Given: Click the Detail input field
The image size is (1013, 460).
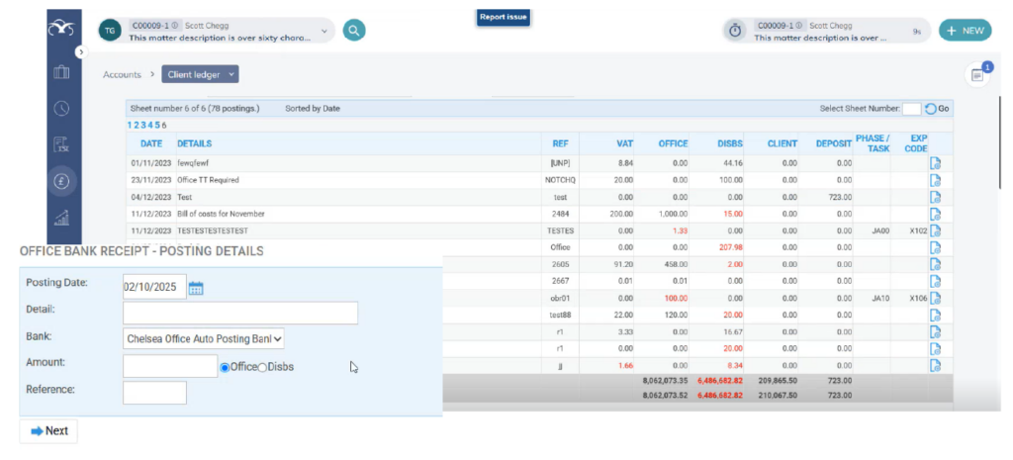Looking at the screenshot, I should [x=240, y=314].
